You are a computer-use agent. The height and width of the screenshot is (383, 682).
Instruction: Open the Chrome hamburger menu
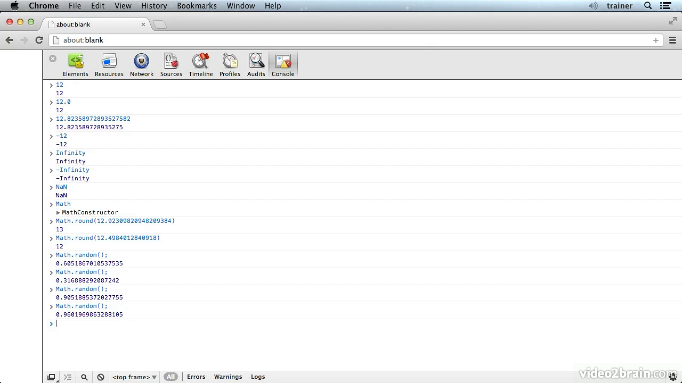[x=672, y=40]
